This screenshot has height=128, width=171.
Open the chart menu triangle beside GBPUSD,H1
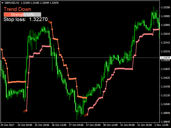coord(2,3)
